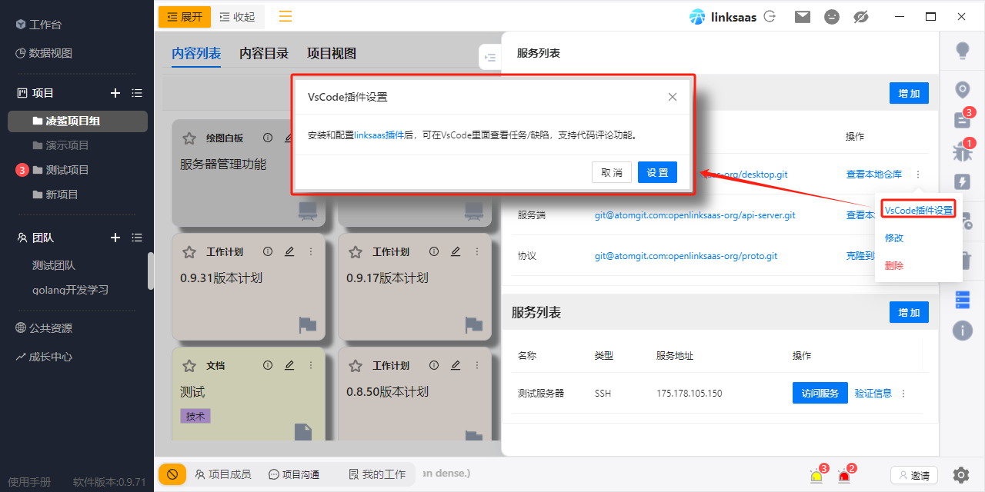Click 取消 button in VsCode dialog

[612, 172]
